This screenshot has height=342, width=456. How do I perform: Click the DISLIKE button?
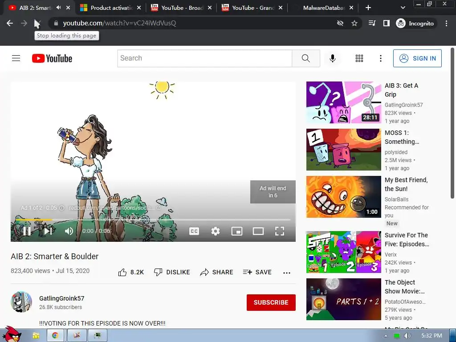pyautogui.click(x=172, y=272)
